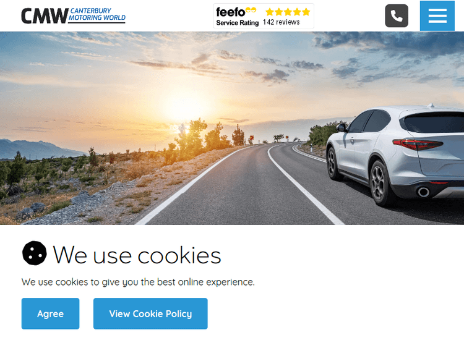Click the CMW logo letters
The image size is (464, 348).
[x=45, y=16]
